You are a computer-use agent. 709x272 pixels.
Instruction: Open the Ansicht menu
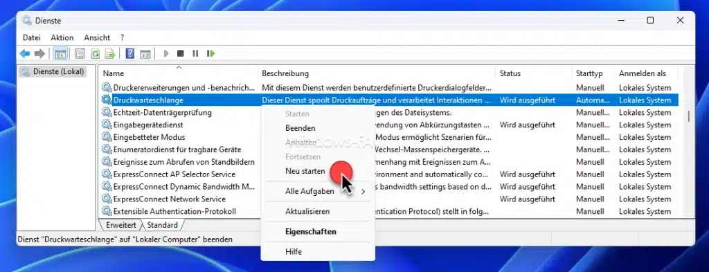pos(97,38)
